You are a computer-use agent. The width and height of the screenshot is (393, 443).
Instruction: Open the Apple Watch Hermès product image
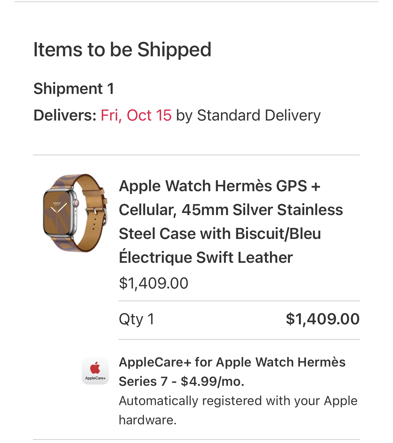pos(75,213)
